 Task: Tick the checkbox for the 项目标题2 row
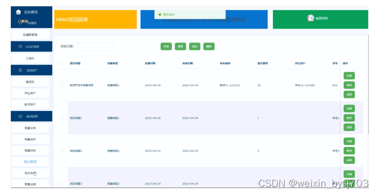click(x=61, y=151)
